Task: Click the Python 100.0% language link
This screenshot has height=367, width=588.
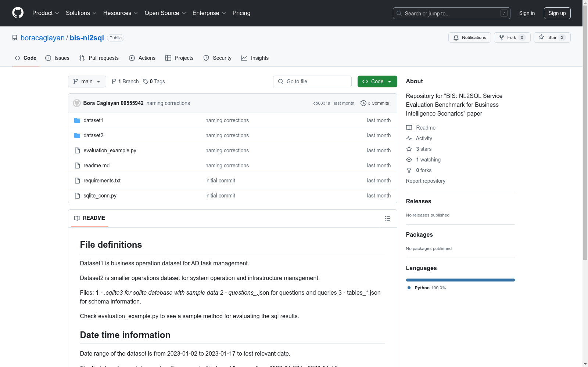Action: pos(427,288)
